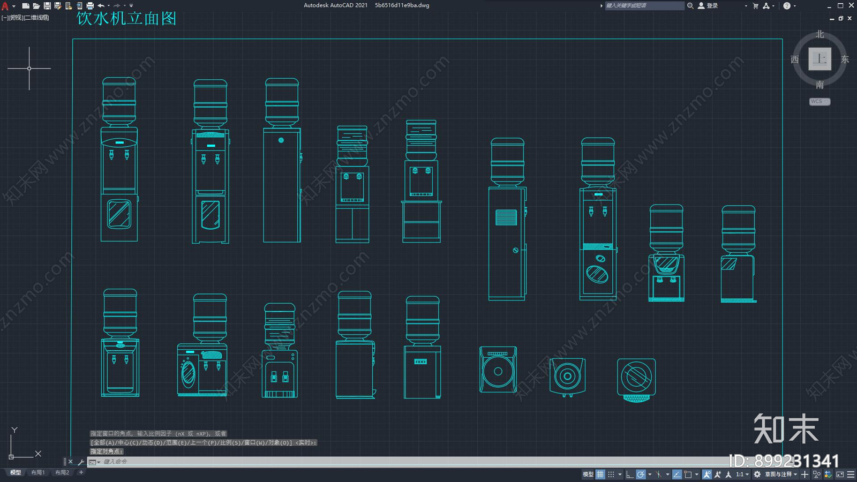
Task: Toggle show annotation objects icon
Action: [707, 474]
